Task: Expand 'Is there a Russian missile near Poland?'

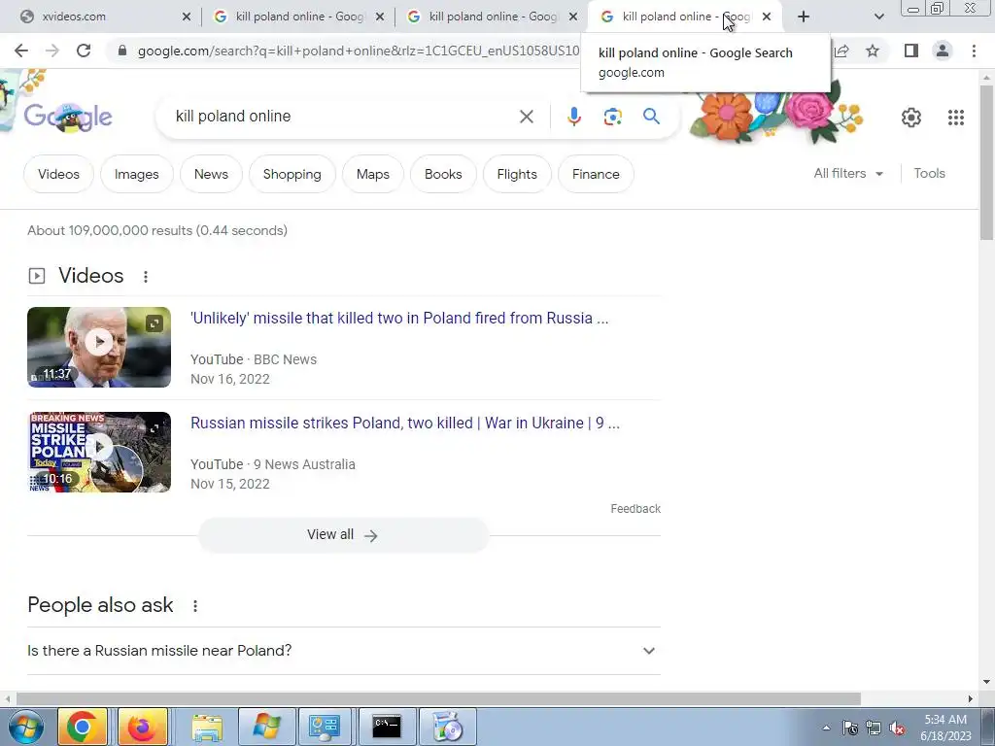Action: [x=343, y=651]
